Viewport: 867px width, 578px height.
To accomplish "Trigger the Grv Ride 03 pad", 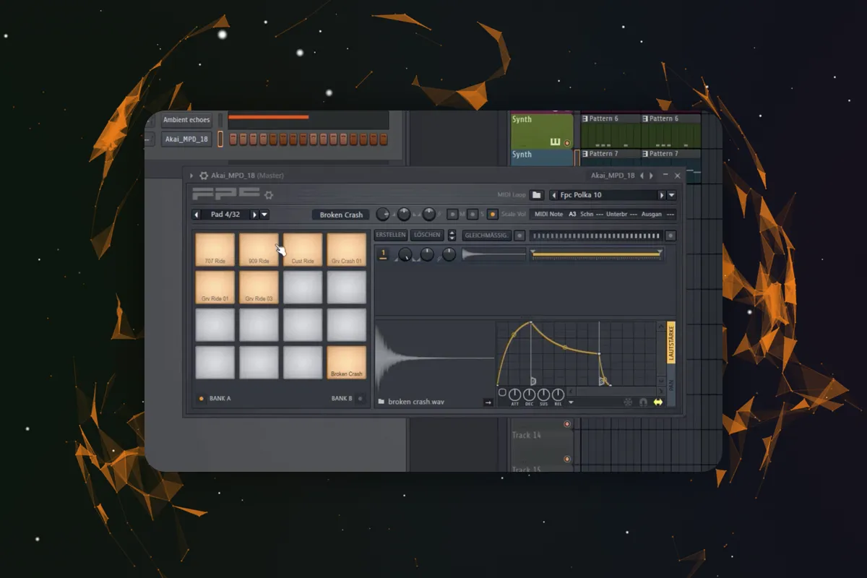I will click(259, 287).
